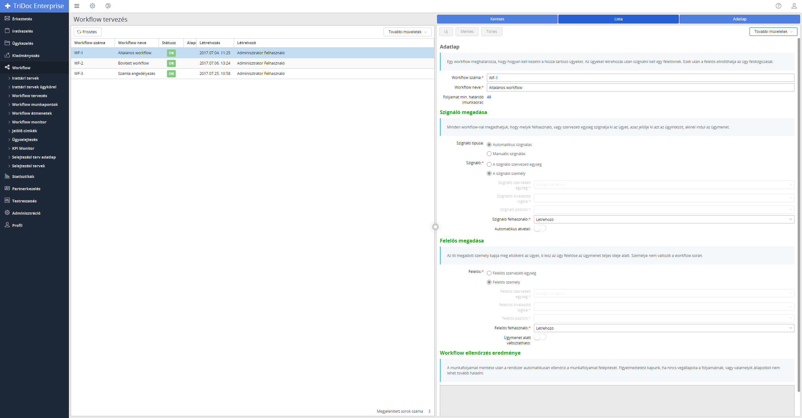Expand left Tovabbi muveletek dropdown
Viewport: 802px width, 418px height.
(x=407, y=32)
